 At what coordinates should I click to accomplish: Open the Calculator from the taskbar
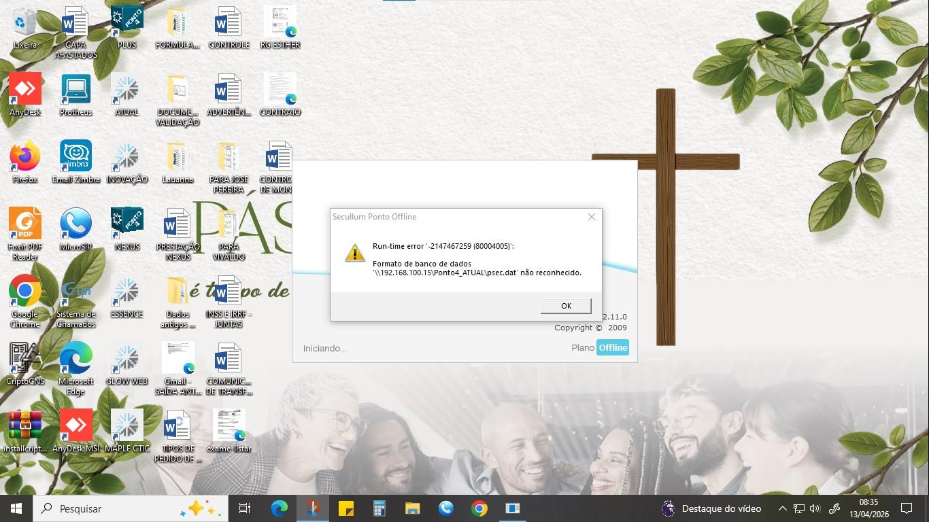point(379,508)
